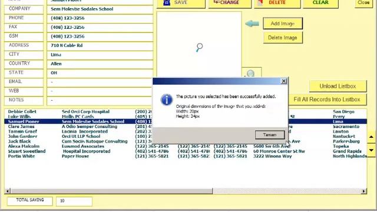Click the magnifier icon below the image box

pos(250,73)
